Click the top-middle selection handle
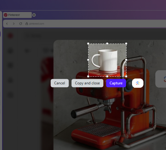This screenshot has height=150, width=166. [107, 44]
